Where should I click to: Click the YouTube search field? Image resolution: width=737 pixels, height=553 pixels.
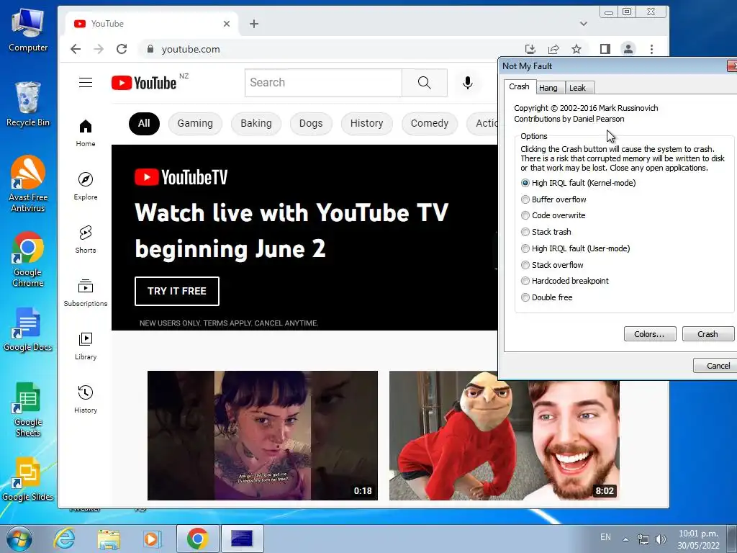pyautogui.click(x=323, y=83)
